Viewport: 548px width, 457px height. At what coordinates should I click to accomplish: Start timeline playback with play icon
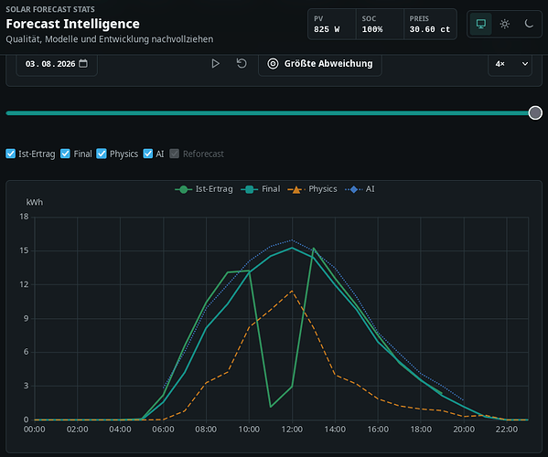pyautogui.click(x=215, y=64)
